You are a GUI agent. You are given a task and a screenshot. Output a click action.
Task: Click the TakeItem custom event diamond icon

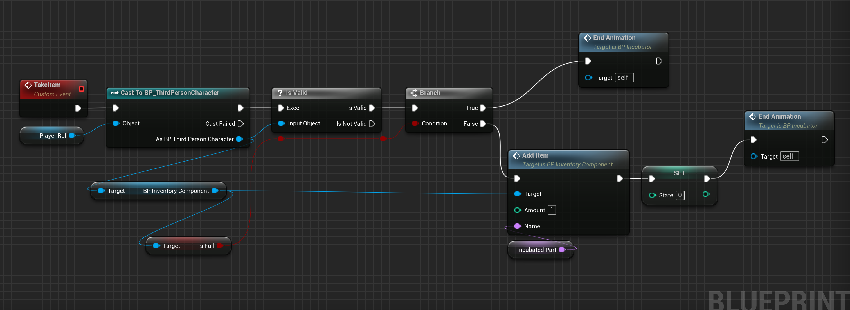[28, 85]
